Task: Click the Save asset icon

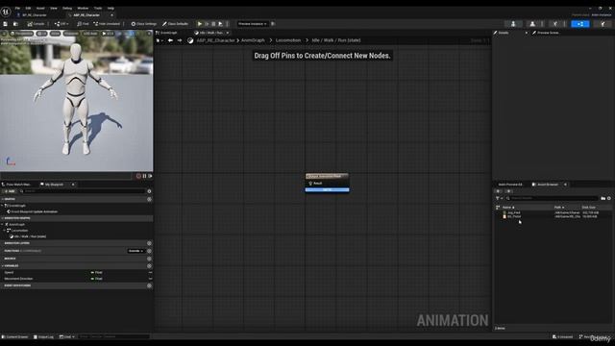Action: 6,24
